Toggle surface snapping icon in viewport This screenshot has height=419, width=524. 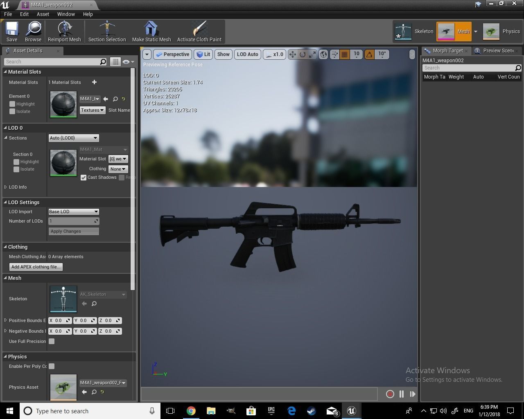tap(335, 54)
